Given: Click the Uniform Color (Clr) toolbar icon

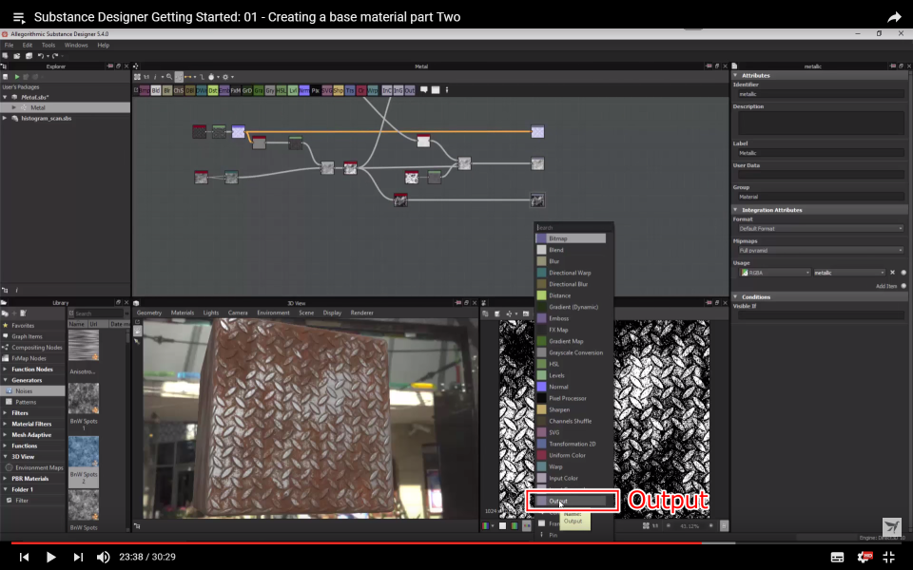Looking at the screenshot, I should click(361, 90).
